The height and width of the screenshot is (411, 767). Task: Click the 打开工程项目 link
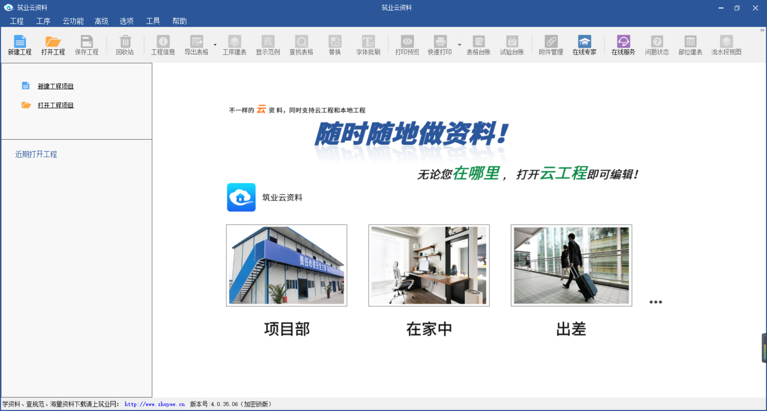[x=56, y=105]
